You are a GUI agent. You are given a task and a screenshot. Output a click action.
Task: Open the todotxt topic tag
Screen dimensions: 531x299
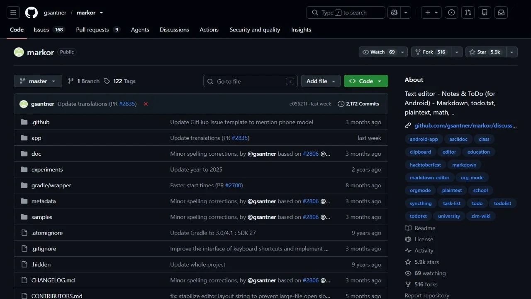click(418, 216)
